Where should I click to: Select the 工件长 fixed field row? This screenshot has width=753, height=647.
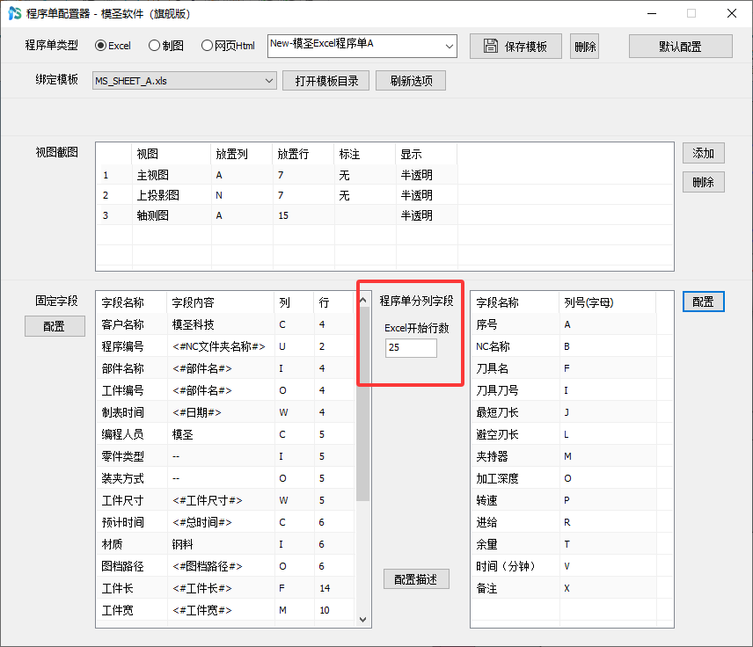click(x=226, y=588)
